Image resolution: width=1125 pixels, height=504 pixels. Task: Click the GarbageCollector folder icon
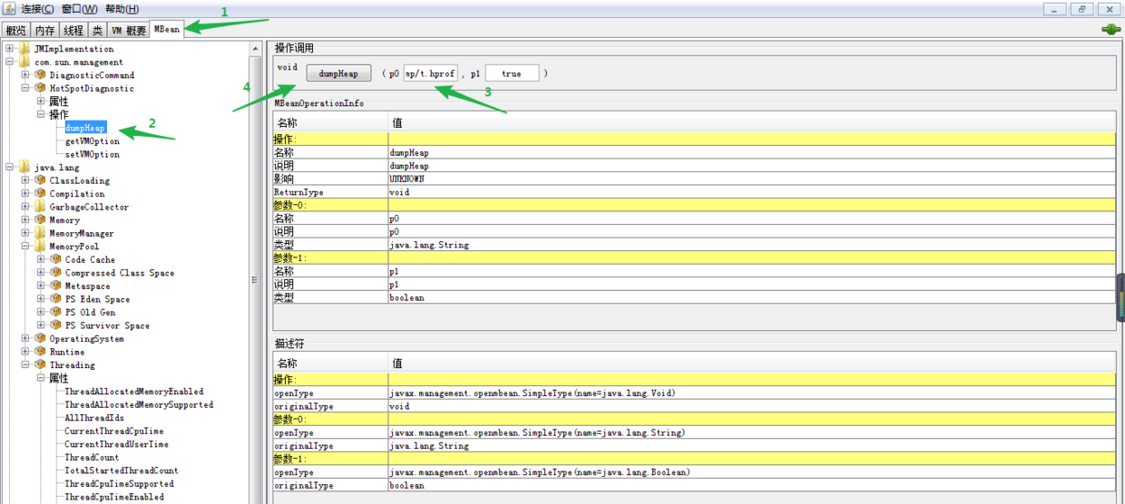(40, 207)
